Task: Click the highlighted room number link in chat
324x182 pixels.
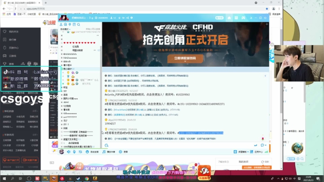Action: click(201, 133)
